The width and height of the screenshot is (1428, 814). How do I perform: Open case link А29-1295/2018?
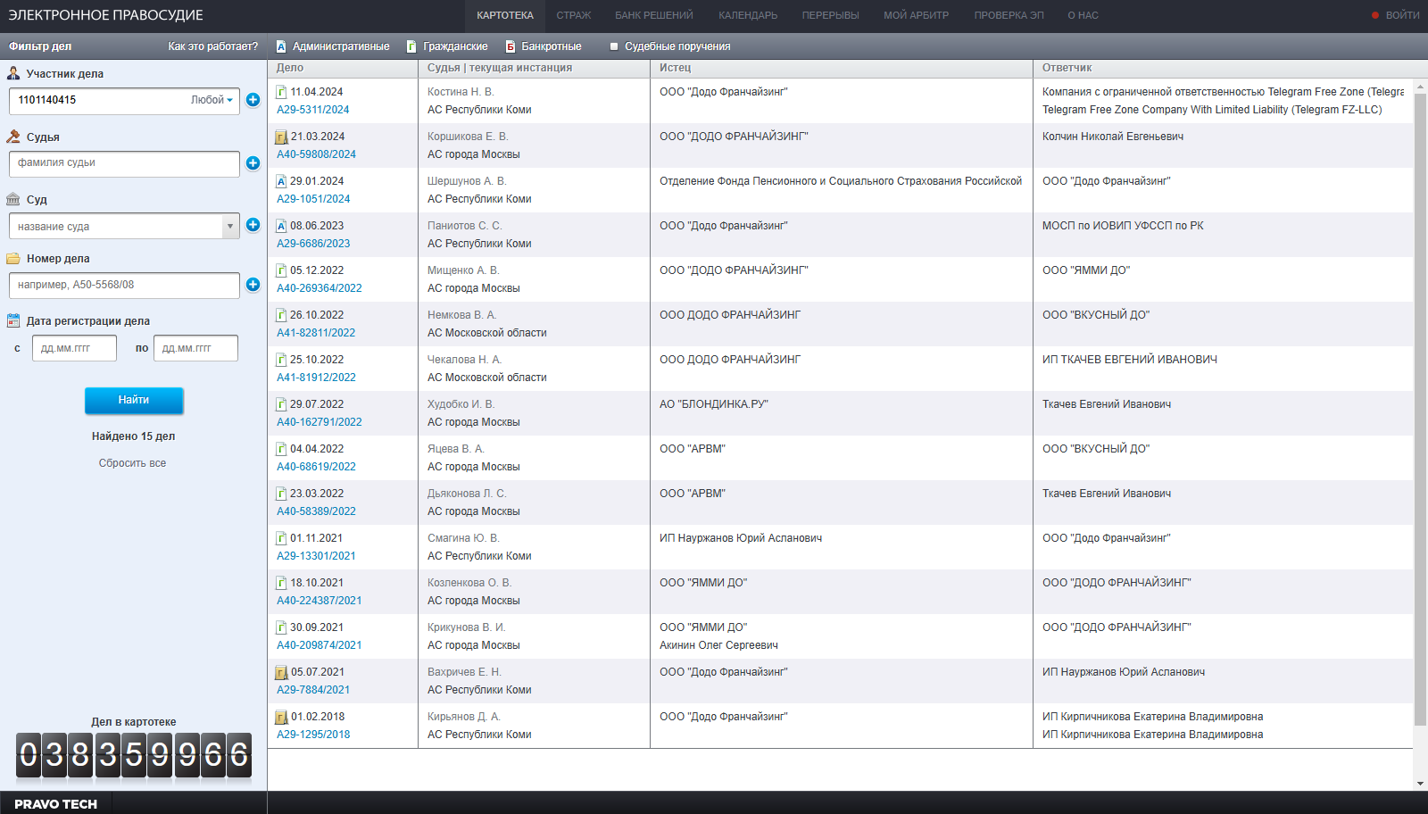(x=313, y=735)
